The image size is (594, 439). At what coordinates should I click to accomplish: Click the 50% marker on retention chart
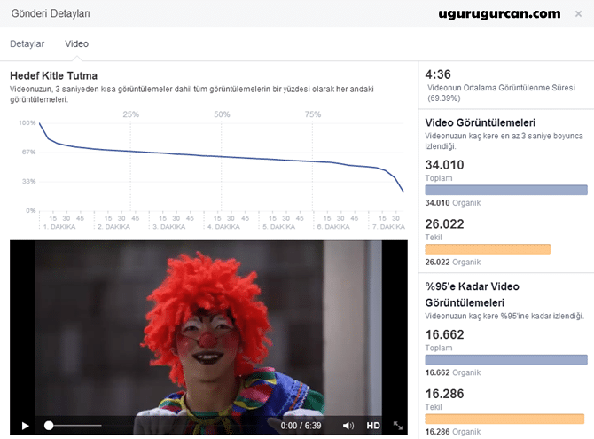pyautogui.click(x=222, y=114)
